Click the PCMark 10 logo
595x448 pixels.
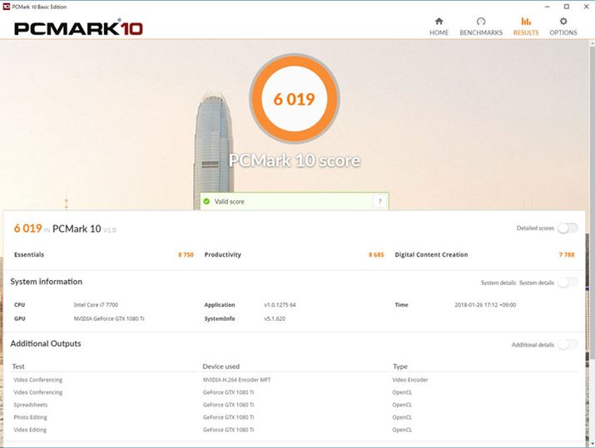click(x=78, y=28)
